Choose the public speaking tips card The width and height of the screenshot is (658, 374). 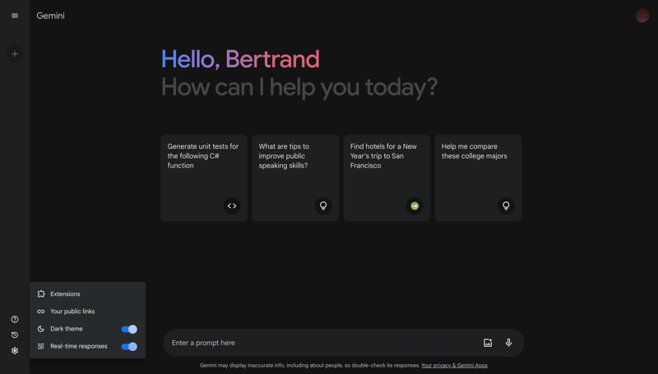coord(295,178)
